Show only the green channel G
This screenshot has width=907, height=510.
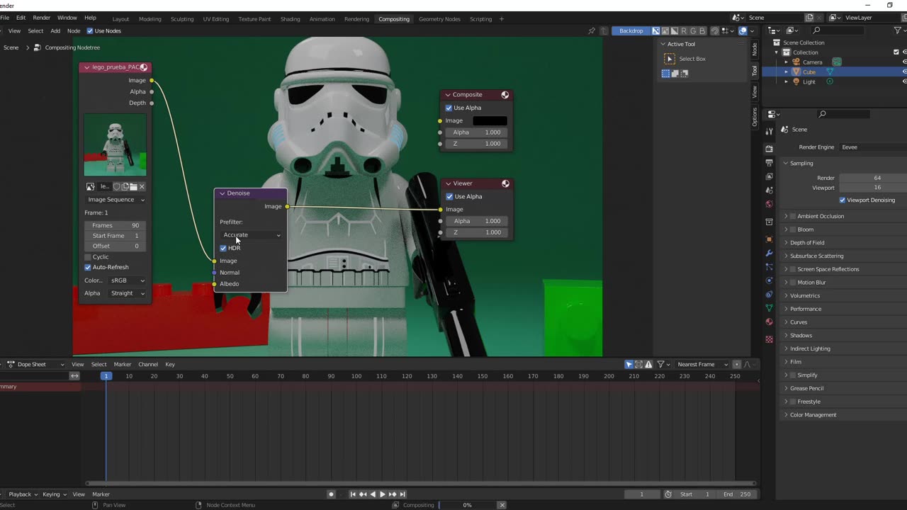(x=693, y=31)
